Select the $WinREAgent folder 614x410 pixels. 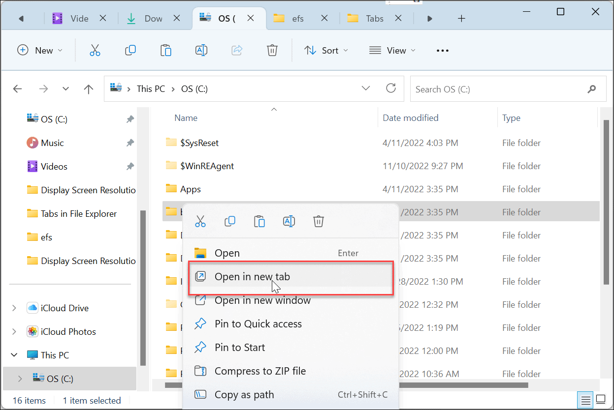pyautogui.click(x=207, y=166)
